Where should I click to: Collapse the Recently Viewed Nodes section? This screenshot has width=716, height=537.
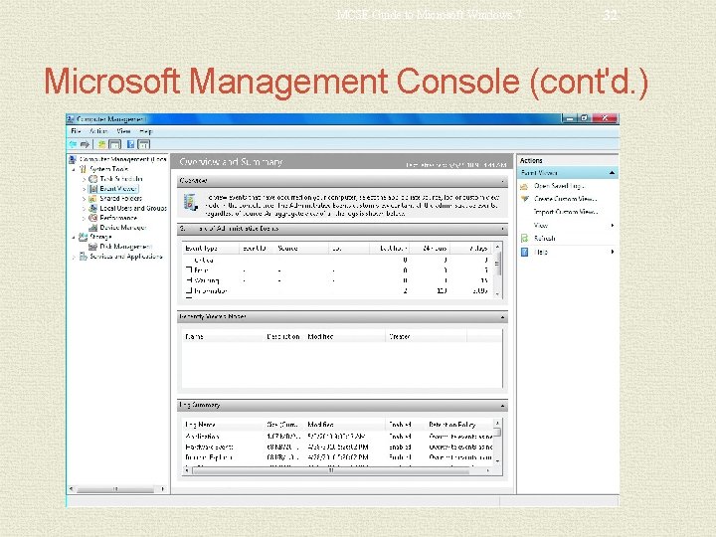[503, 317]
